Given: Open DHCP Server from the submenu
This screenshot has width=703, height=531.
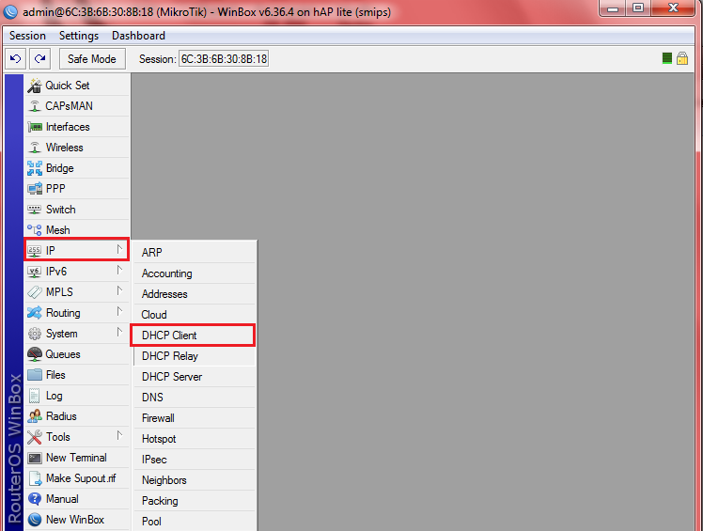Looking at the screenshot, I should (x=195, y=377).
